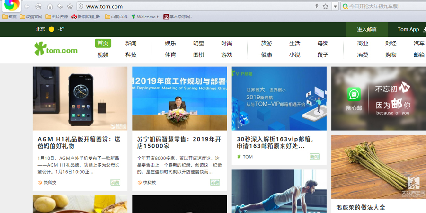
Task: Bookmark page using address bar star
Action: (x=325, y=6)
